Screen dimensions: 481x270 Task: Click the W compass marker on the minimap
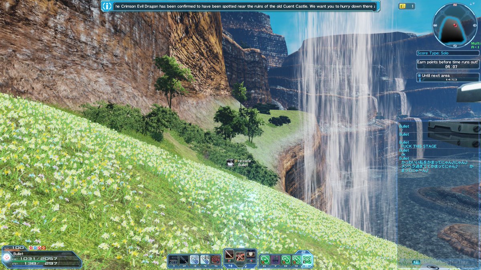435,26
